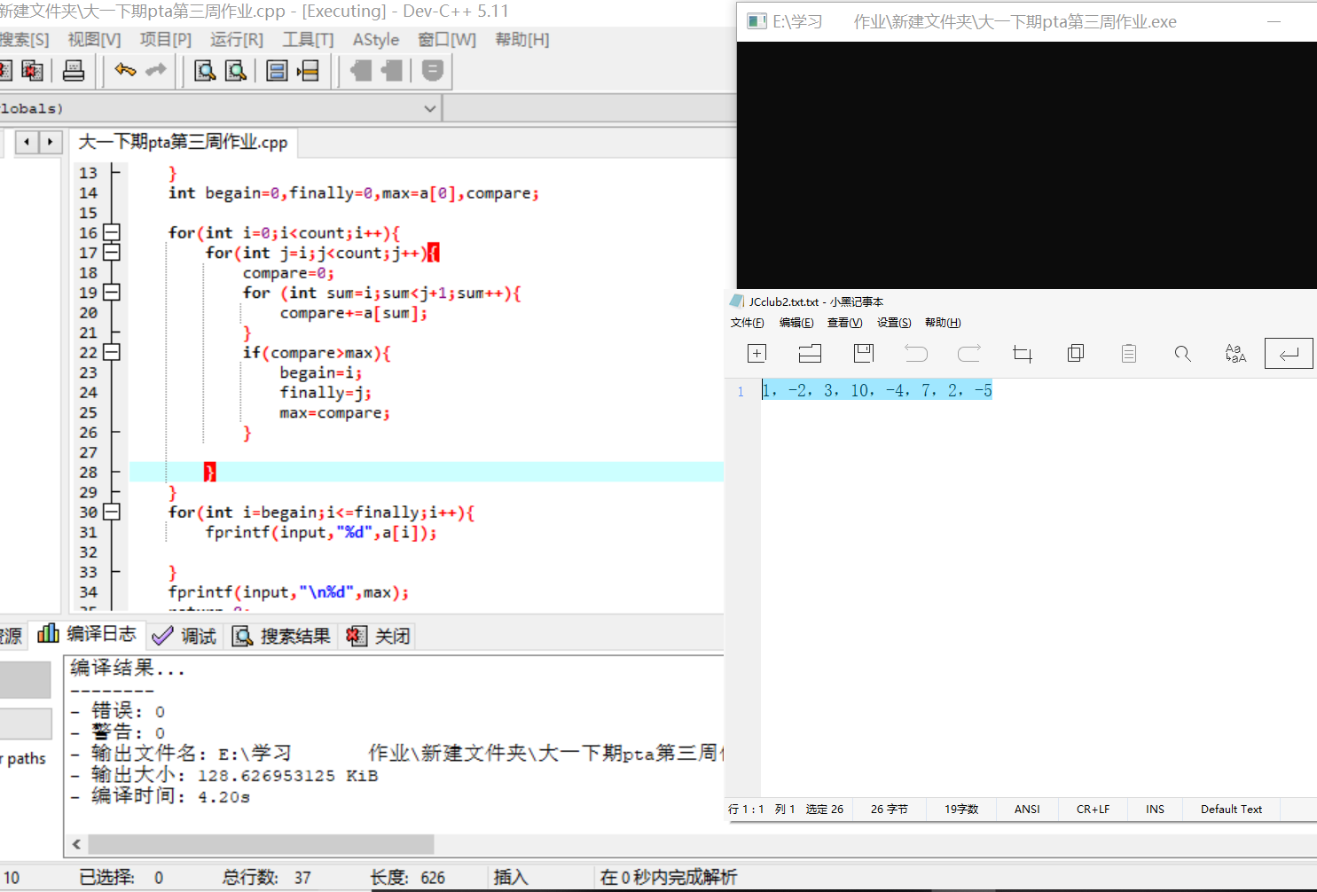Open the 窗口[W] menu
Image resolution: width=1317 pixels, height=892 pixels.
pyautogui.click(x=447, y=39)
